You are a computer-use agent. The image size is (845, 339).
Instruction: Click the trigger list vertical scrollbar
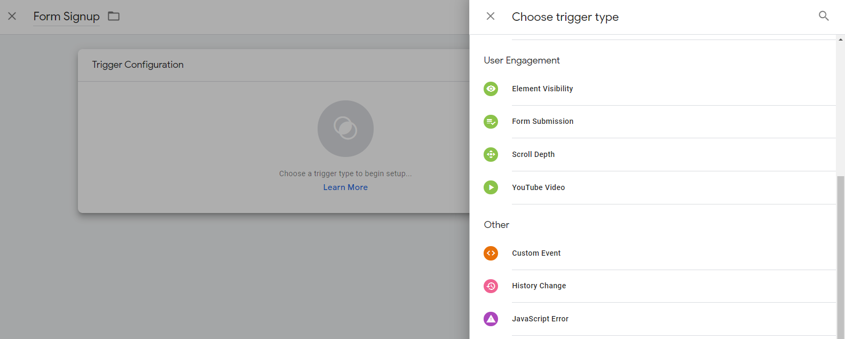click(841, 256)
